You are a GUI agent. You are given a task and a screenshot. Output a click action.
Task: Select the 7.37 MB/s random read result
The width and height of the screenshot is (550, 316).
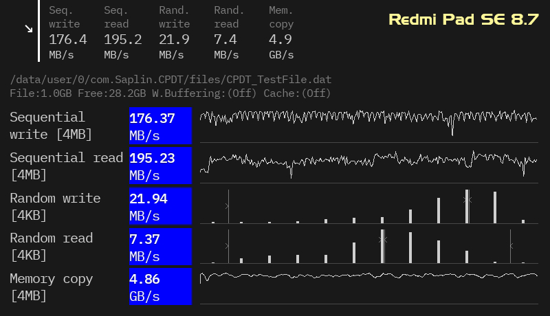coord(160,247)
